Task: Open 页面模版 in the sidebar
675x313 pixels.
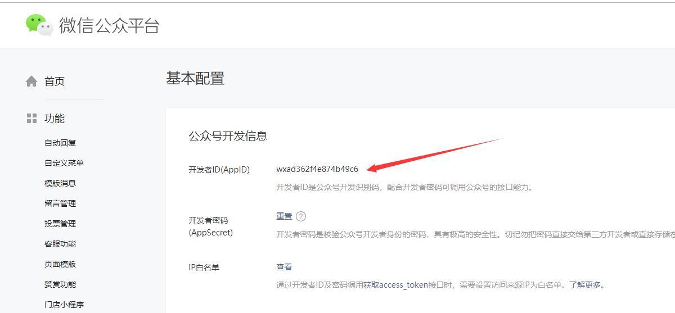Action: (60, 264)
